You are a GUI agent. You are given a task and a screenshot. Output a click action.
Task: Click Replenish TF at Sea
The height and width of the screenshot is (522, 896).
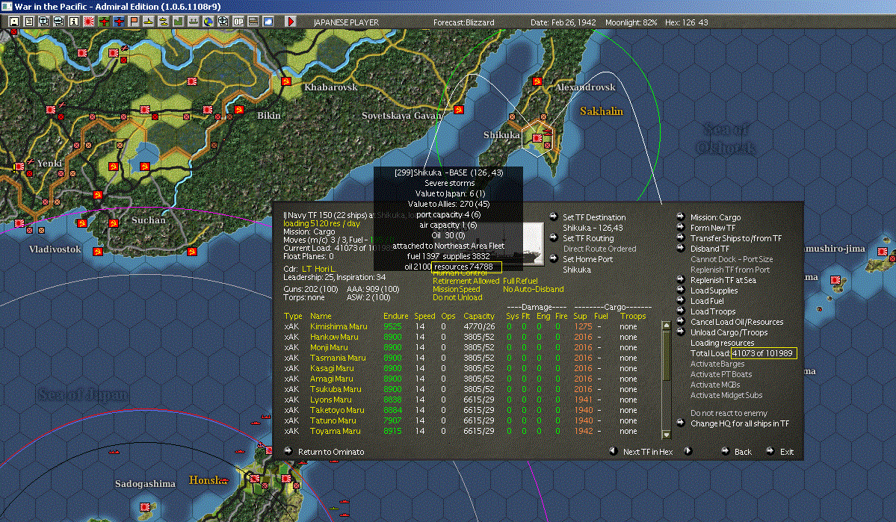[x=723, y=280]
